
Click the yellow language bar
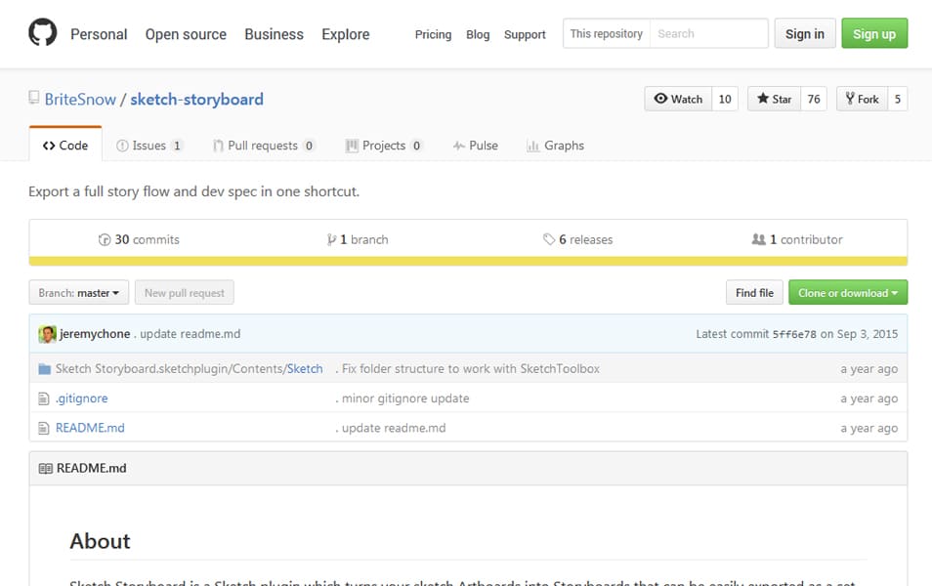[x=468, y=262]
